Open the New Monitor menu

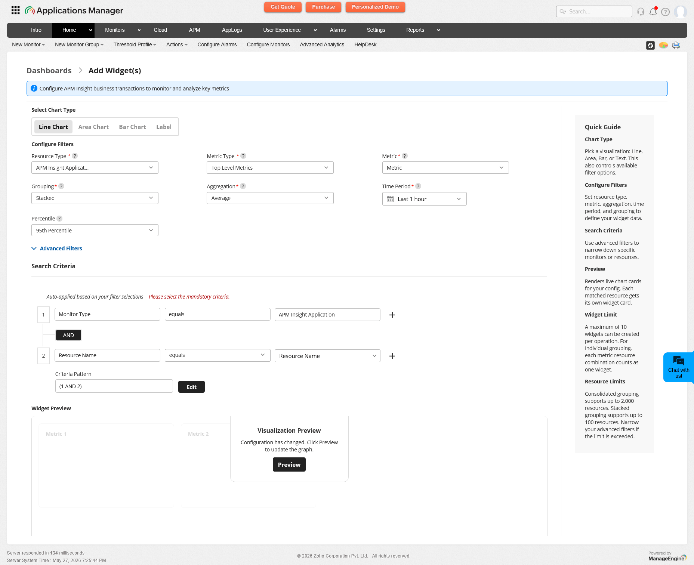pos(28,44)
